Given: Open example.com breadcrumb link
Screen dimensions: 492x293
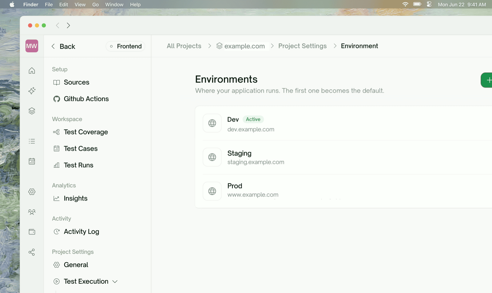Looking at the screenshot, I should point(240,46).
